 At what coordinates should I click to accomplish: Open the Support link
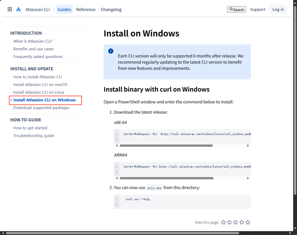(x=258, y=9)
